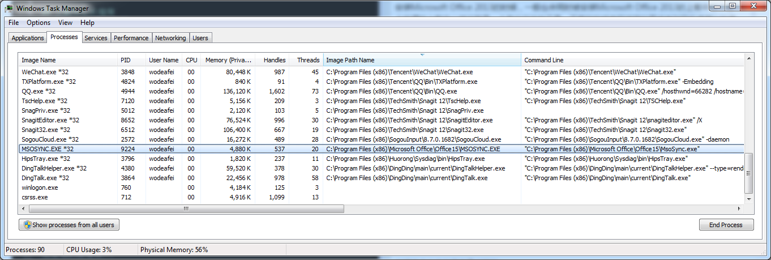The width and height of the screenshot is (771, 260).
Task: Sort by Image Name column header
Action: 68,60
